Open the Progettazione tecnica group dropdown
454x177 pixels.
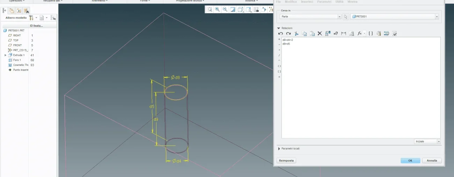190,1
